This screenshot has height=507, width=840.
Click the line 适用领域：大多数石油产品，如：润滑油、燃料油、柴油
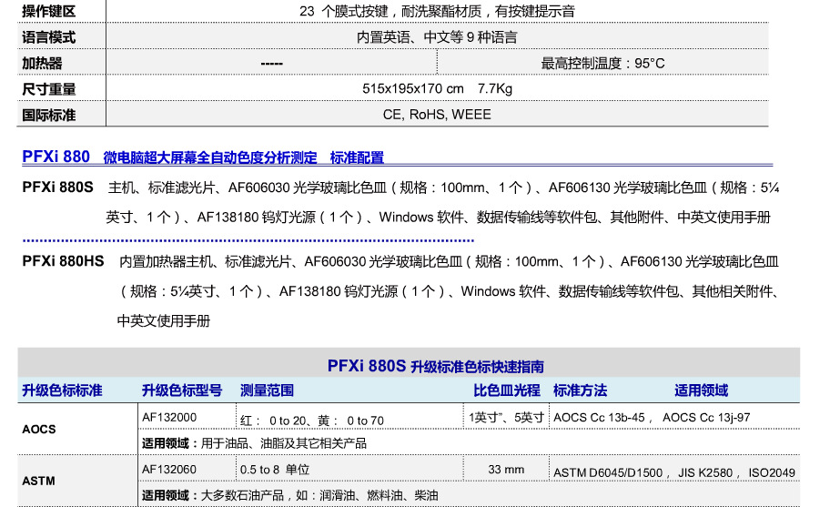(x=289, y=495)
